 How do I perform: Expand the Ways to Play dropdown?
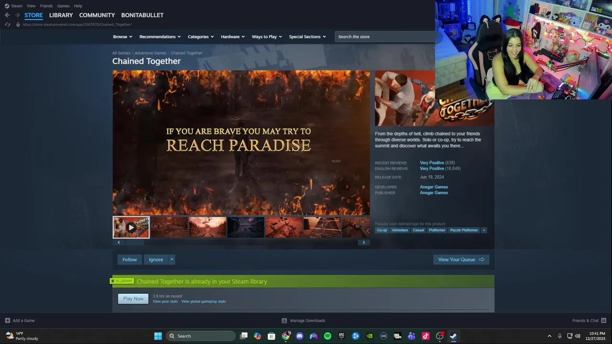coord(267,37)
